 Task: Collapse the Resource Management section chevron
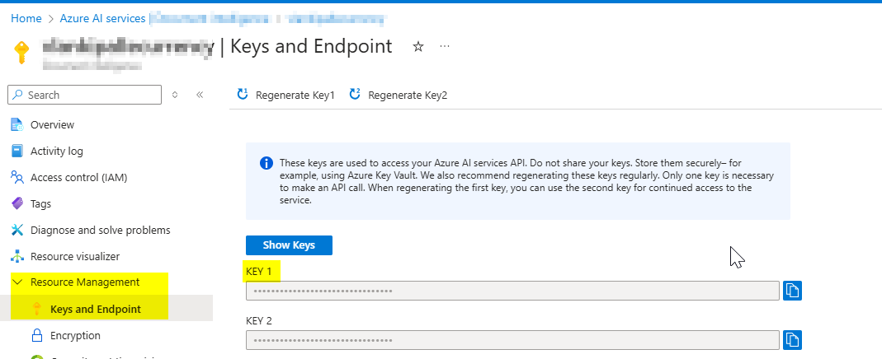tap(17, 282)
